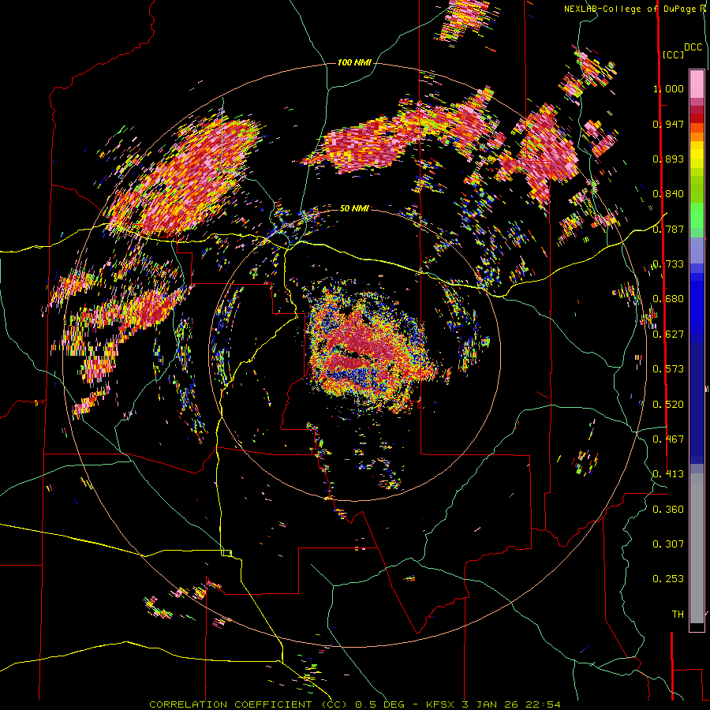Click the 100 NMI range ring label

354,62
